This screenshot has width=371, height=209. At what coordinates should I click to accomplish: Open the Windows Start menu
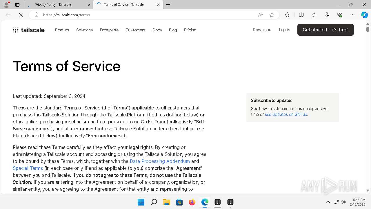point(141,202)
